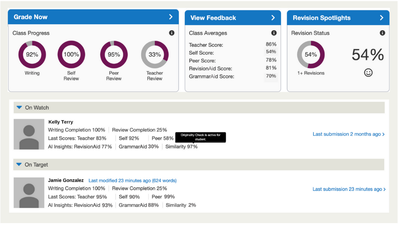Click the Grade Now arrow chevron
The height and width of the screenshot is (225, 398).
click(x=171, y=17)
